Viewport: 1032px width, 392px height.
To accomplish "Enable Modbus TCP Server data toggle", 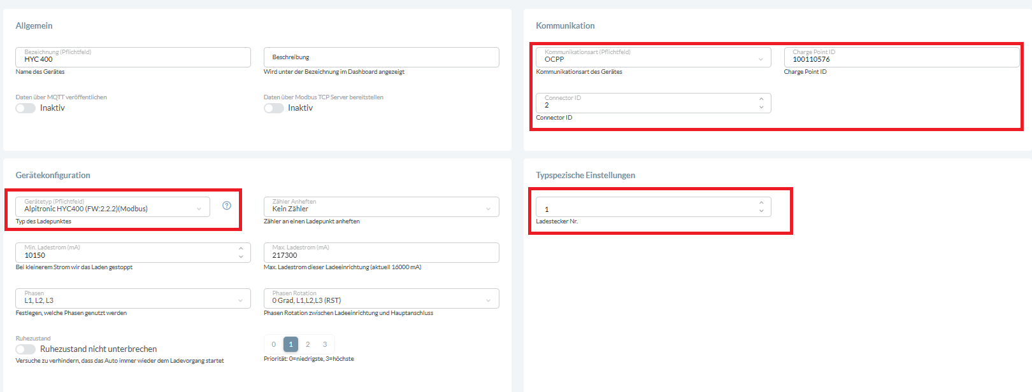I will tap(274, 108).
